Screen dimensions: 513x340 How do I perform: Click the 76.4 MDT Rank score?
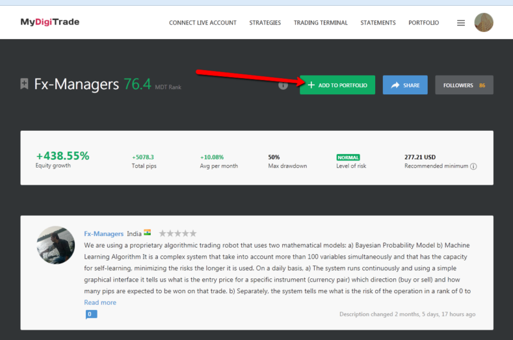click(x=137, y=84)
